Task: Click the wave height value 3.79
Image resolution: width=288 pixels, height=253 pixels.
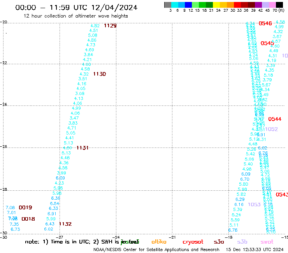Action: [x=267, y=80]
